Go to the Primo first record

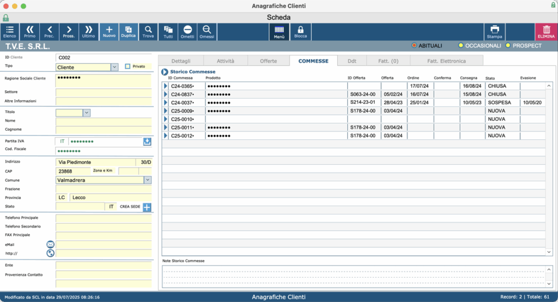29,32
